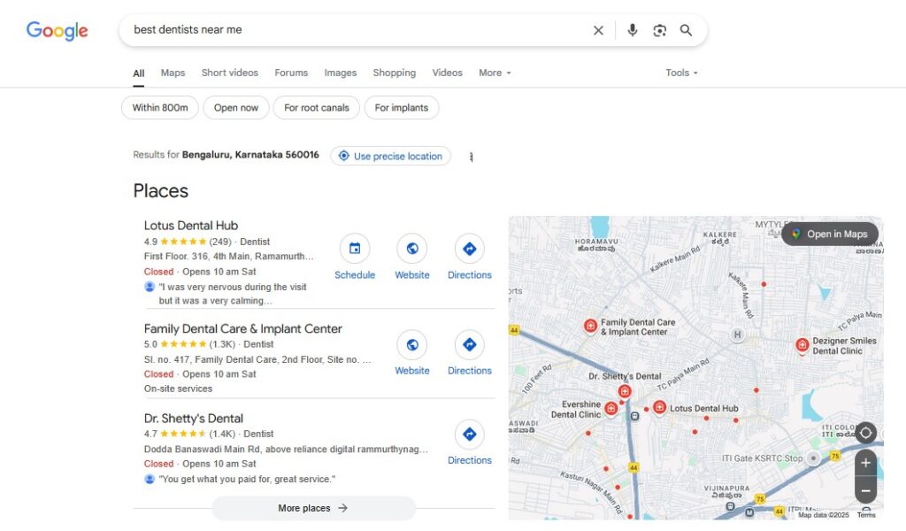
Task: Click Lotus Dental Hub address line
Action: tap(229, 256)
